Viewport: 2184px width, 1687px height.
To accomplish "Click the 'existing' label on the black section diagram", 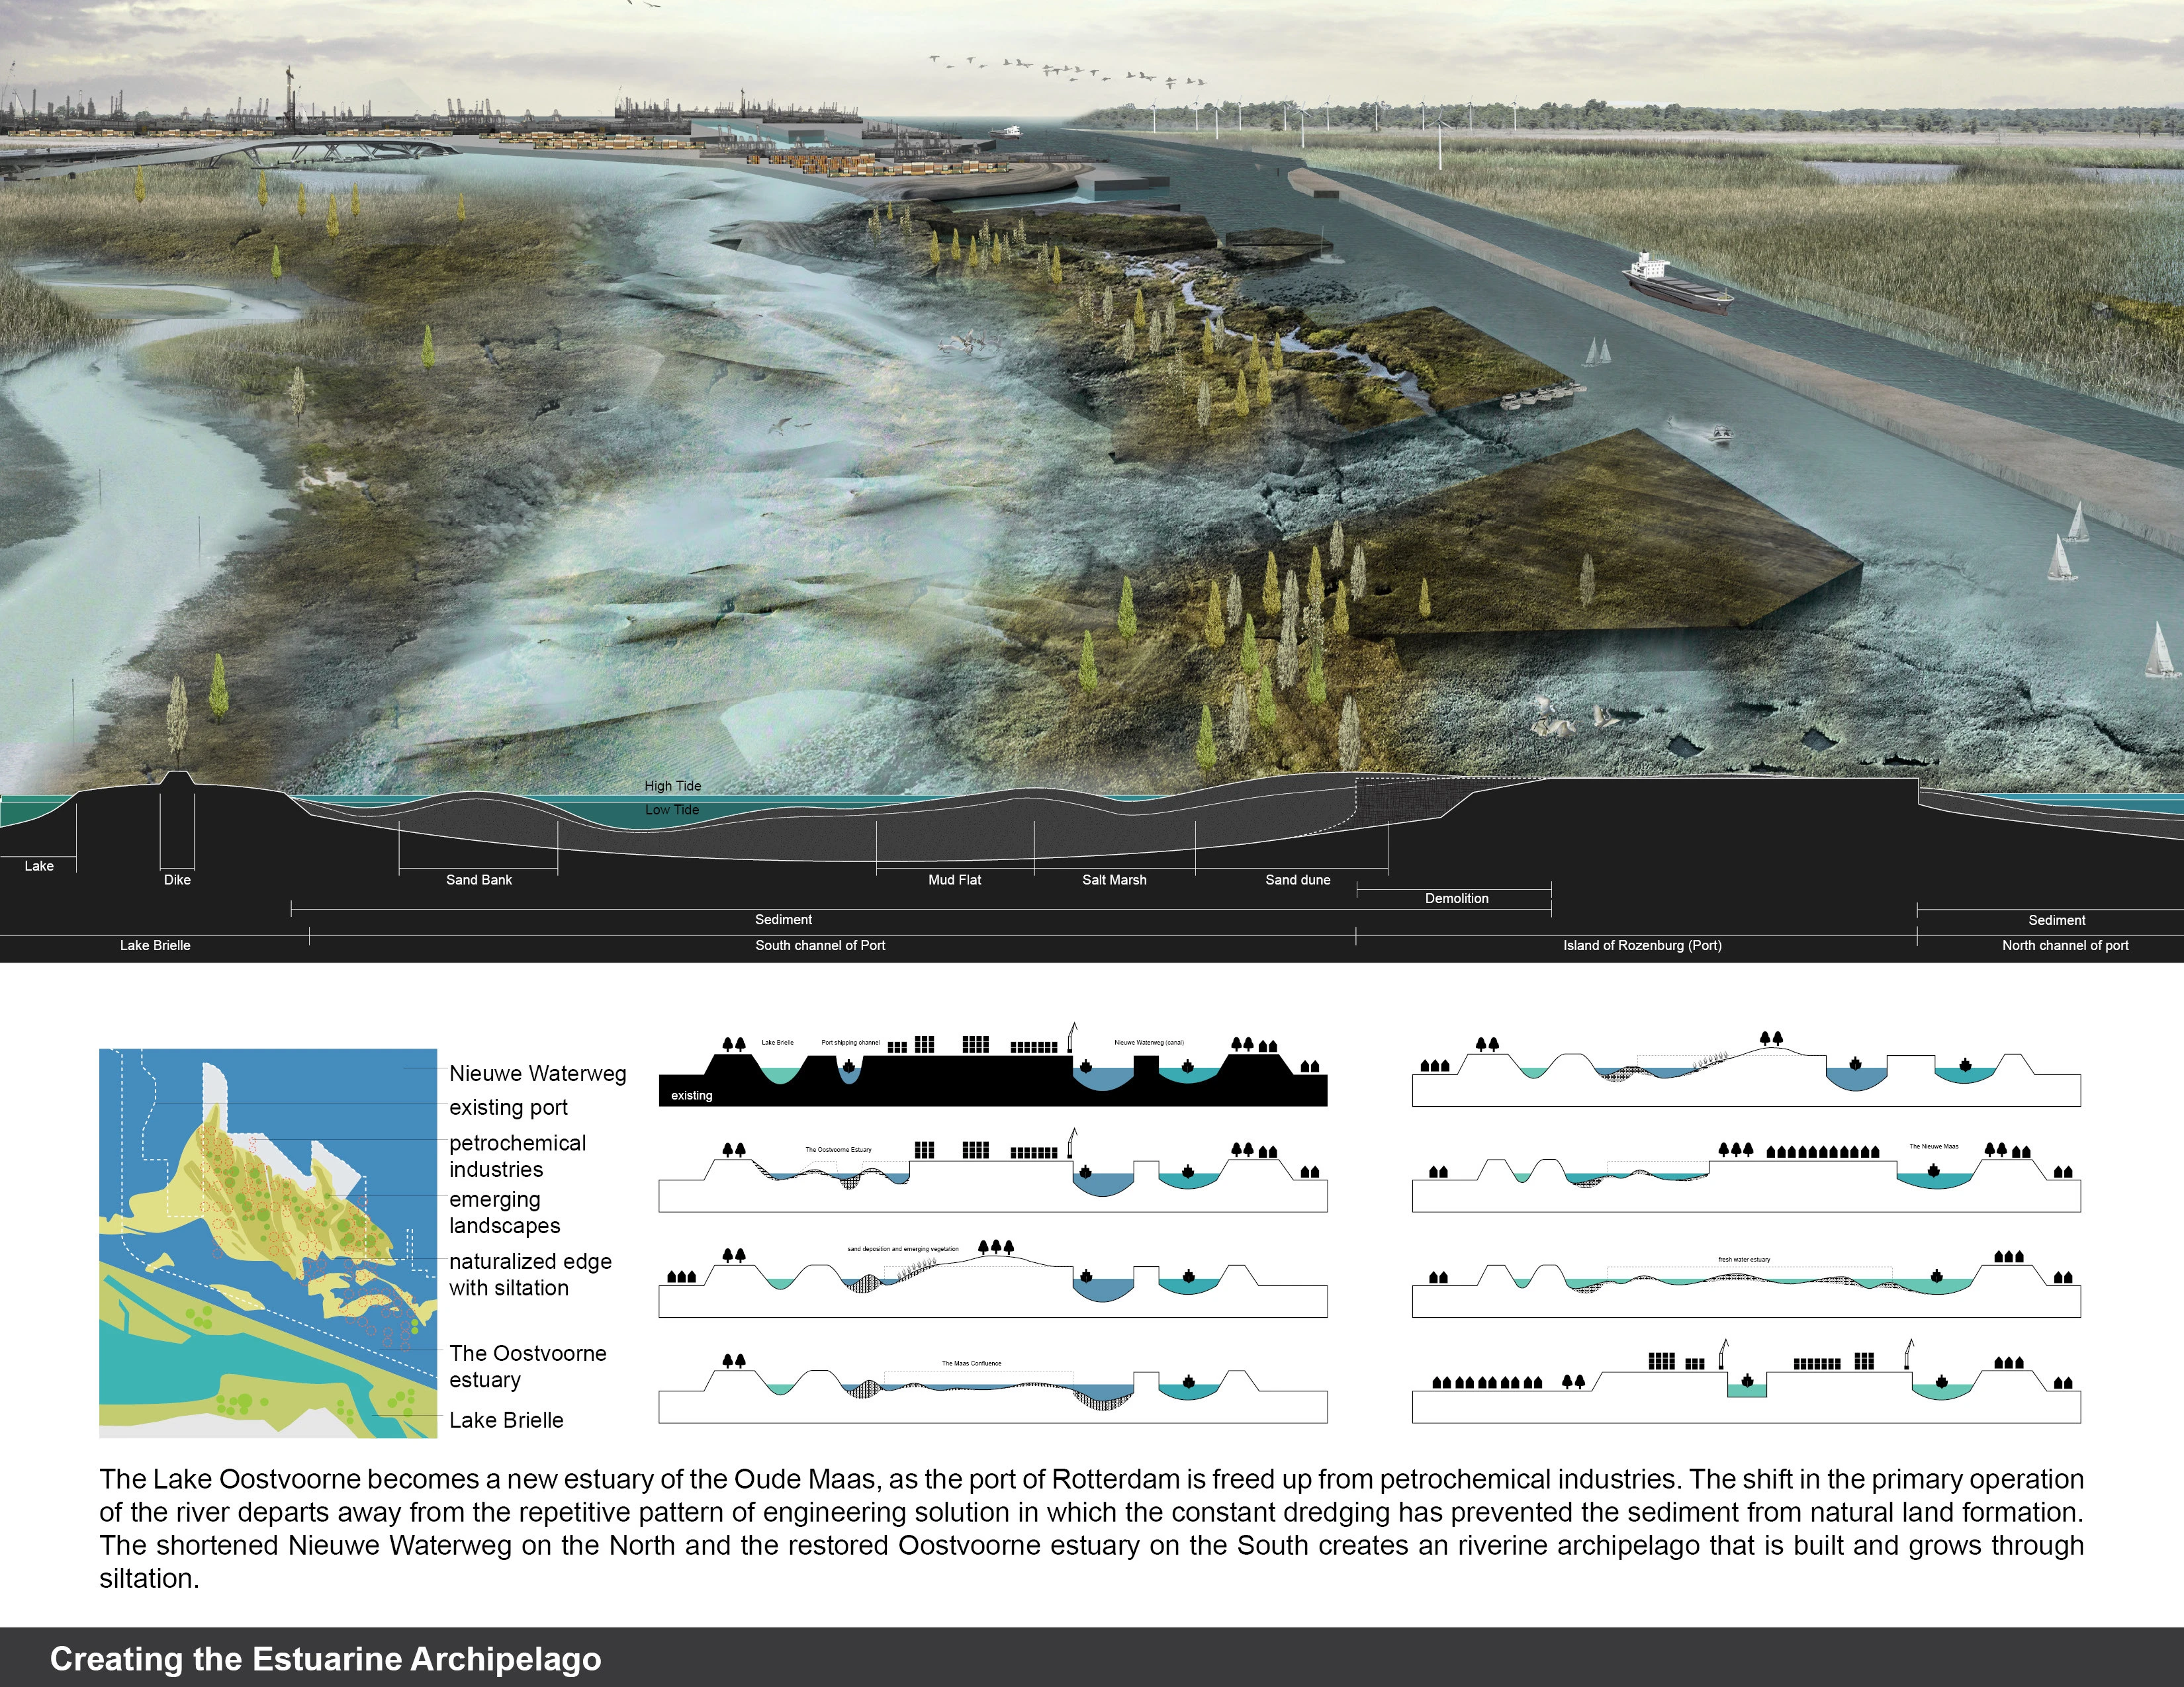I will click(x=692, y=1096).
